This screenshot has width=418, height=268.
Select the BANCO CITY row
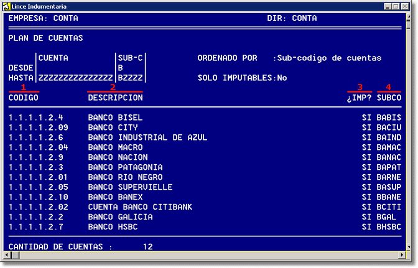[205, 127]
